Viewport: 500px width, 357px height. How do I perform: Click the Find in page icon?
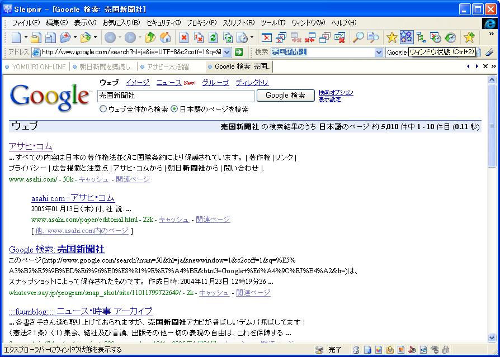(373, 37)
